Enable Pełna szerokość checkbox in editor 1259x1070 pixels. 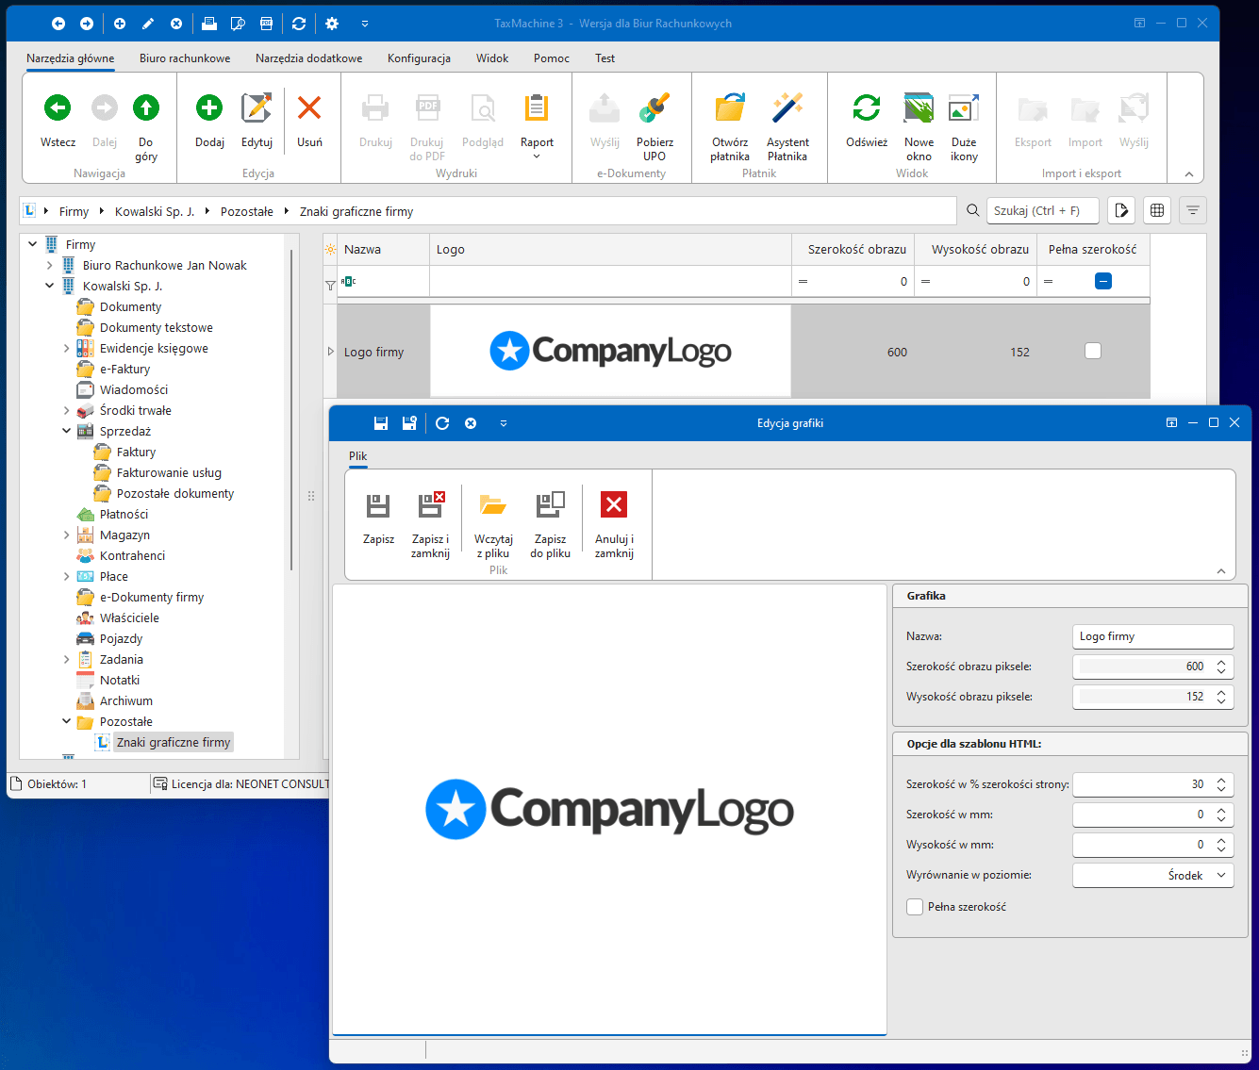915,907
